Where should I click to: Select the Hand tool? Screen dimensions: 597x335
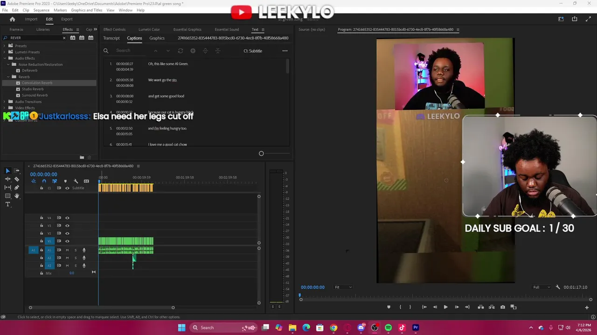17,196
